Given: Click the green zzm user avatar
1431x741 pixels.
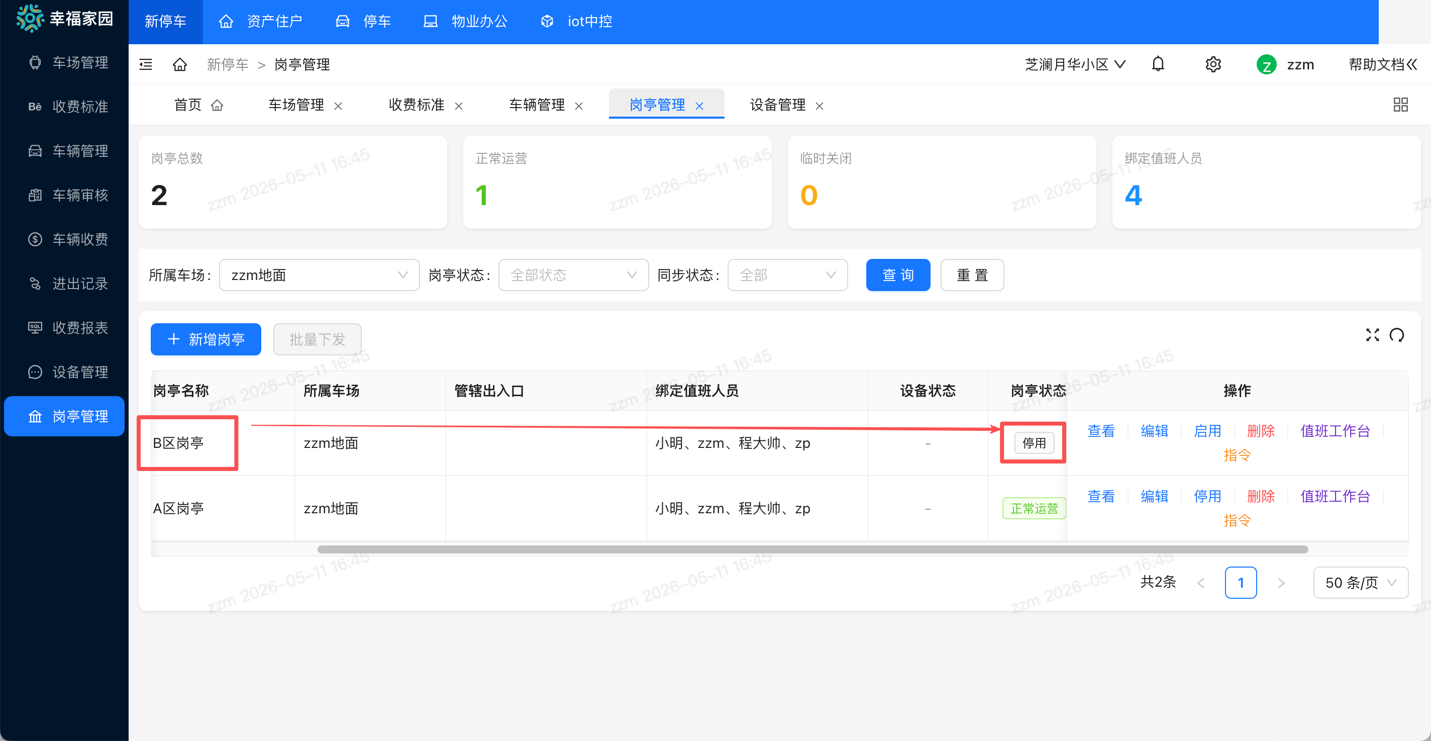Looking at the screenshot, I should (1266, 65).
